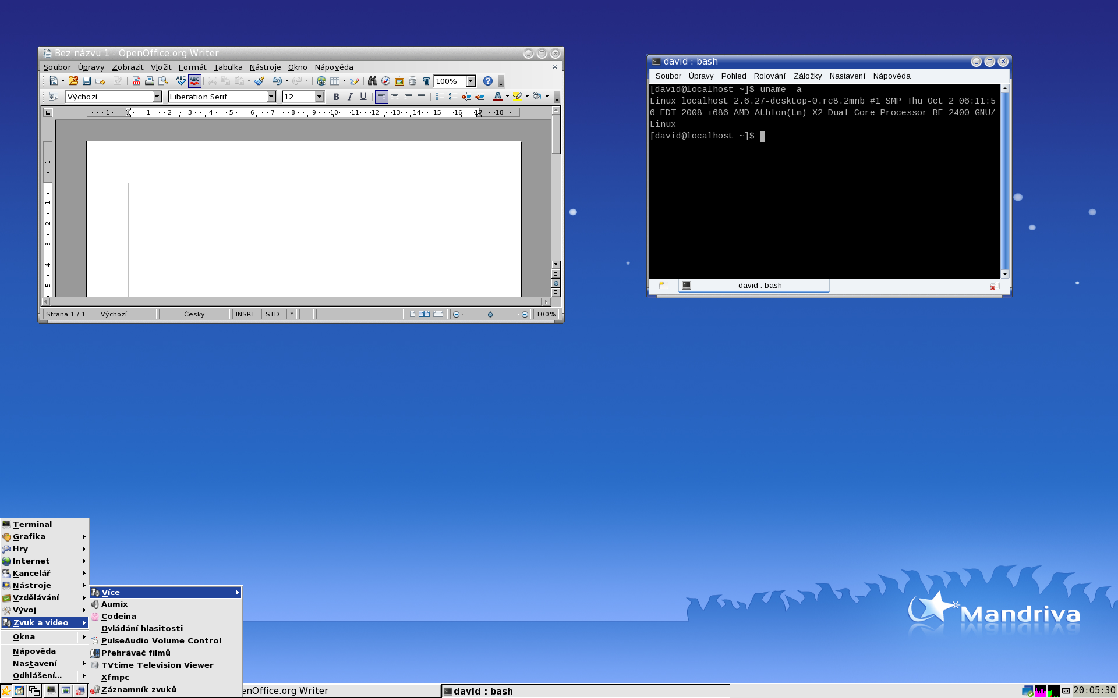Image resolution: width=1118 pixels, height=698 pixels.
Task: Open the paragraph style Výchozí dropdown
Action: click(x=157, y=97)
